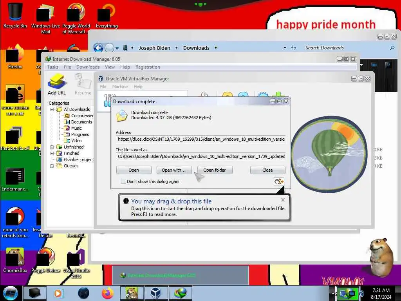Click the Open button in Download complete dialog

(x=134, y=170)
